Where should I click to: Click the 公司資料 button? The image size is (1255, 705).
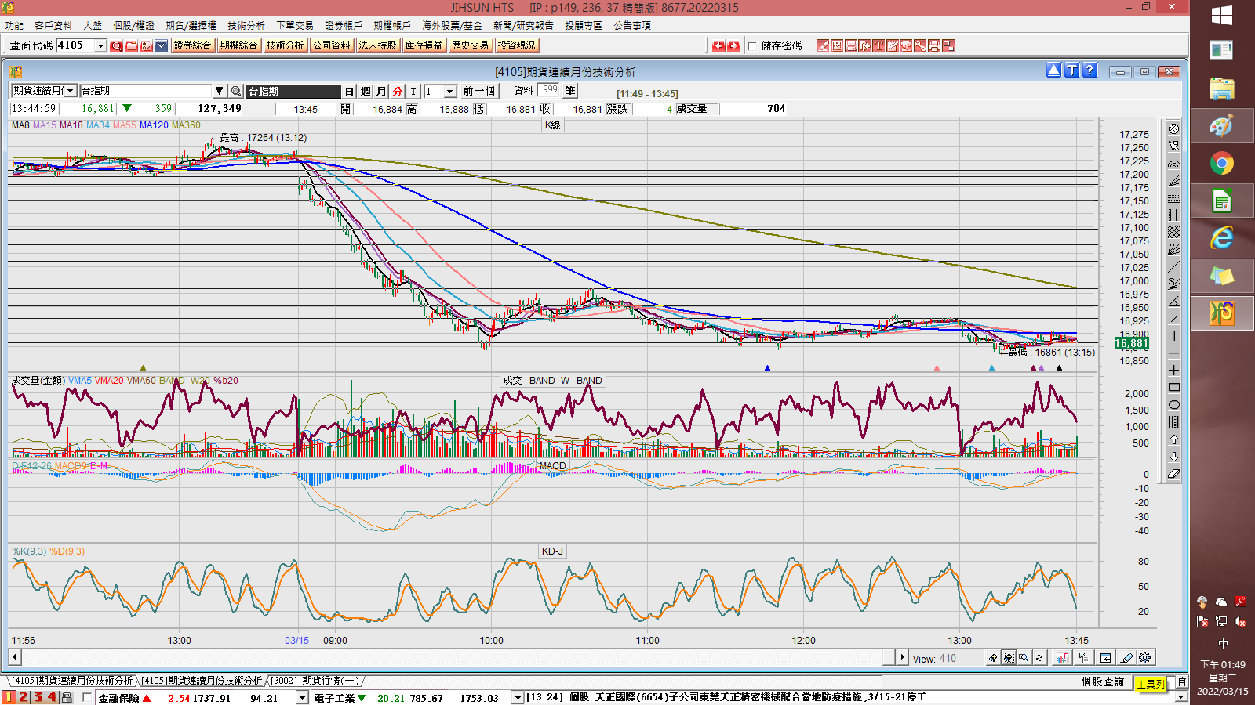point(331,45)
